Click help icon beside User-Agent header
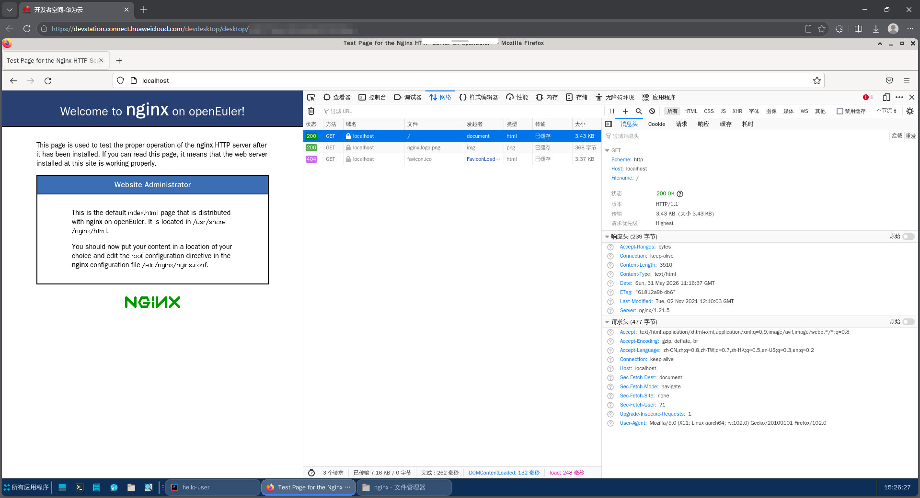Screen dimensions: 920x498 click(610, 423)
